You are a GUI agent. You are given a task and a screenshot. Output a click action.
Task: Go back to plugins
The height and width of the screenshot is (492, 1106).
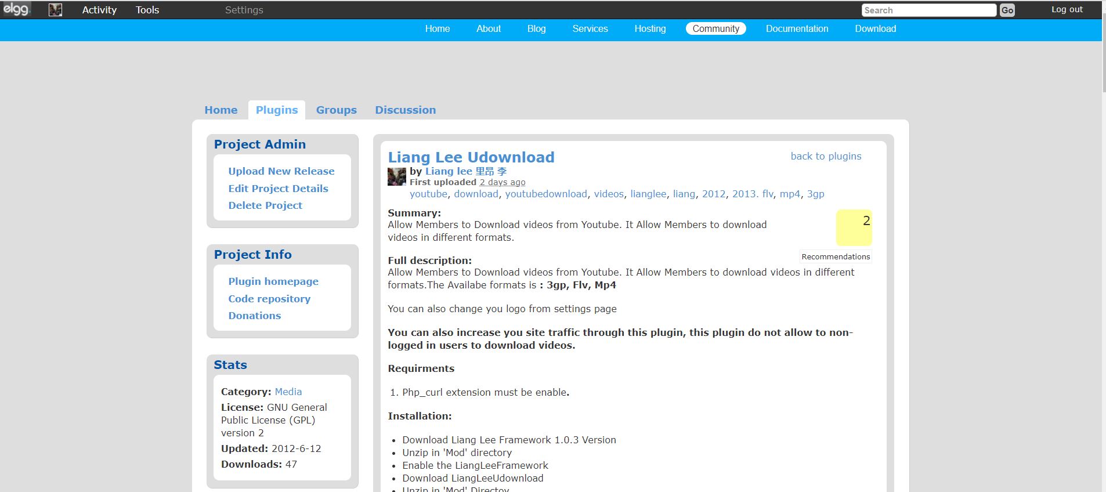pos(826,156)
